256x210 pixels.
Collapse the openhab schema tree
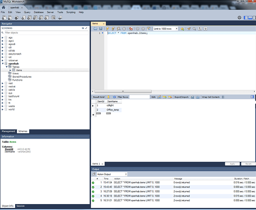point(3,63)
